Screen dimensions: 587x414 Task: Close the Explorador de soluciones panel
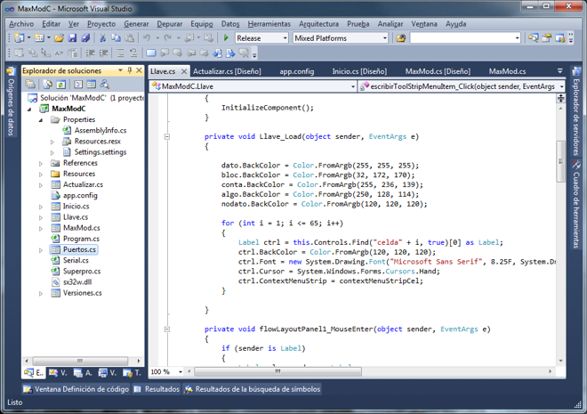[x=139, y=70]
